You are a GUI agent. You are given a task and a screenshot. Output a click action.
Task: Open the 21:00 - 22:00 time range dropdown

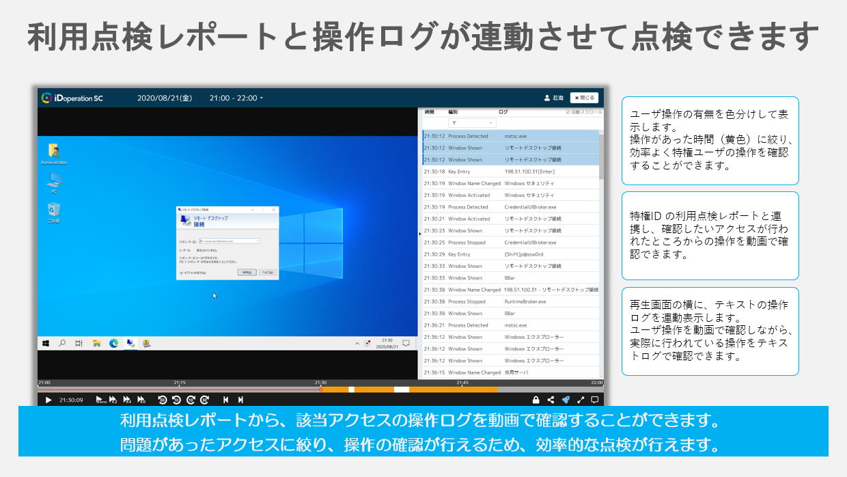[236, 98]
